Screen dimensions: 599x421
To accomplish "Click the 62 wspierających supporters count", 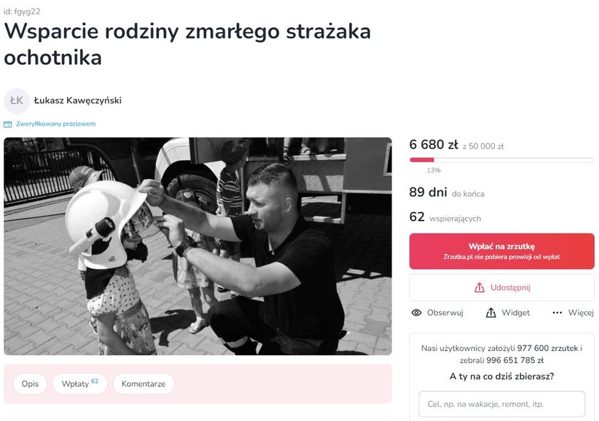I will tap(445, 218).
